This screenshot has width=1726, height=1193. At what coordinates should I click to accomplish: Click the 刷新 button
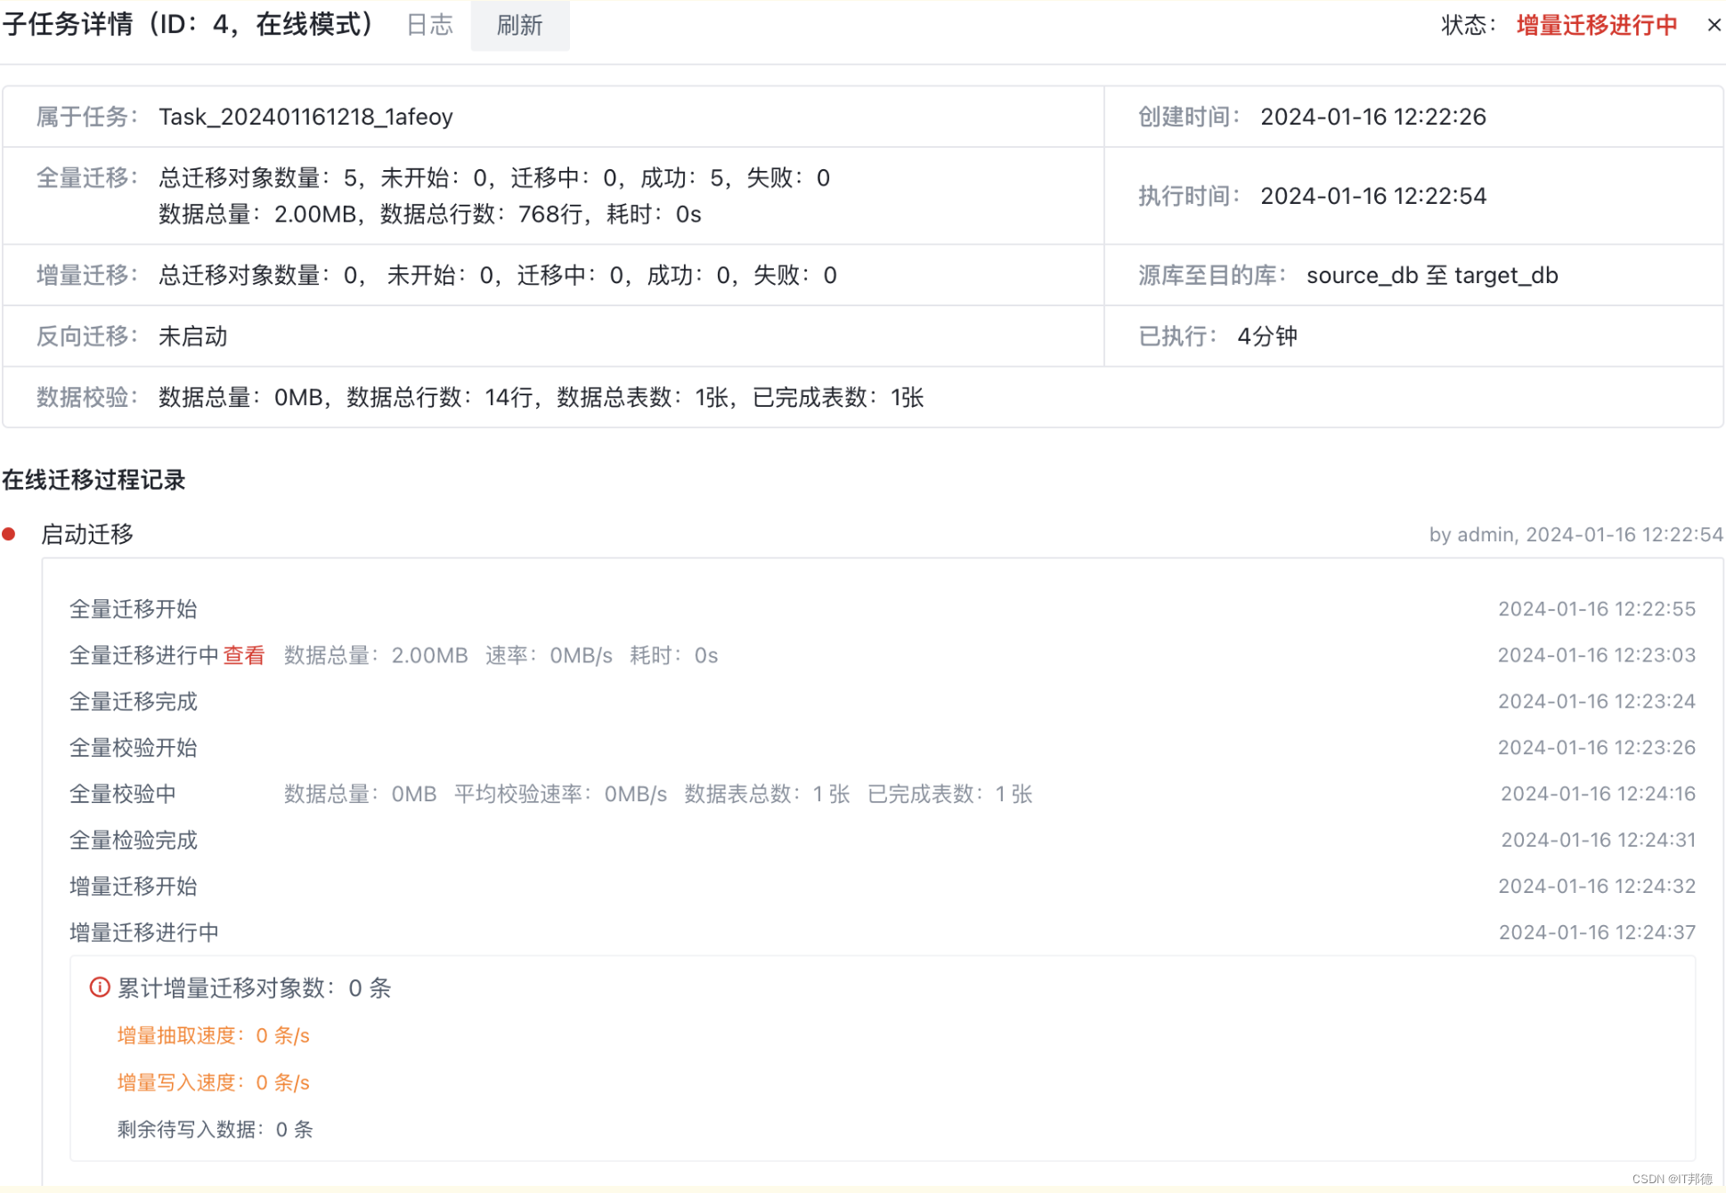click(x=519, y=25)
